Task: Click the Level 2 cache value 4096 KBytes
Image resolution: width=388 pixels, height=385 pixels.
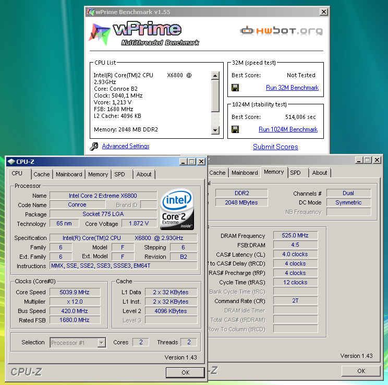Action: 171,311
